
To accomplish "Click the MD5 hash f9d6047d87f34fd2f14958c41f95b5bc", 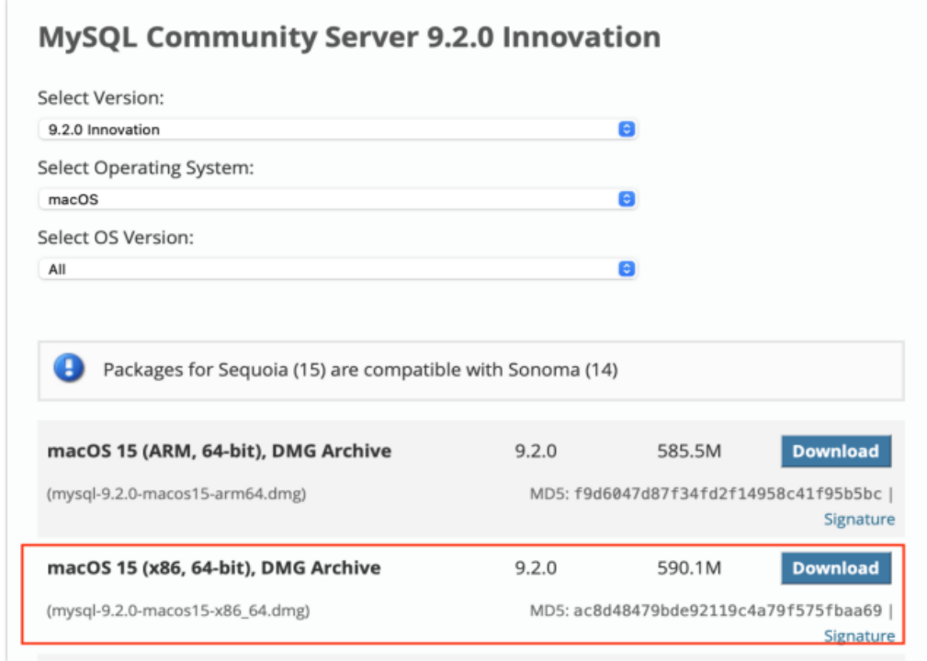I will coord(728,493).
